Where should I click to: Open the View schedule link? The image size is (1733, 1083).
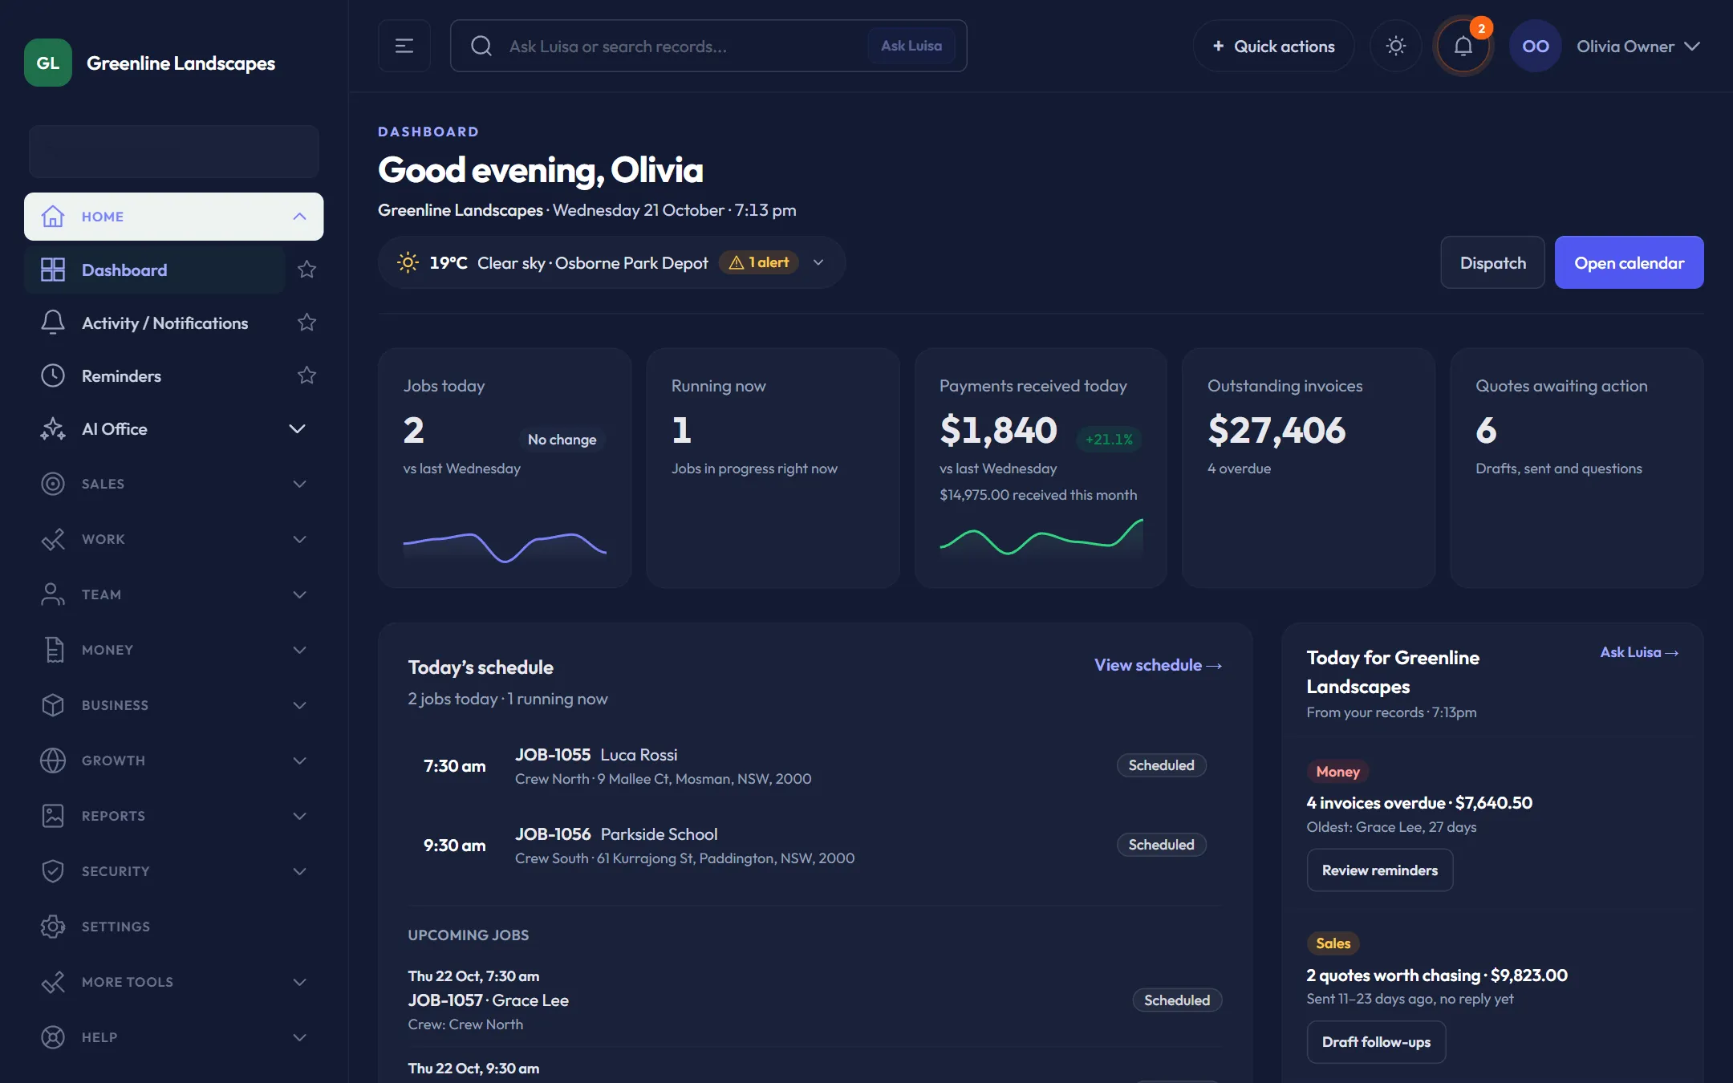click(1158, 665)
